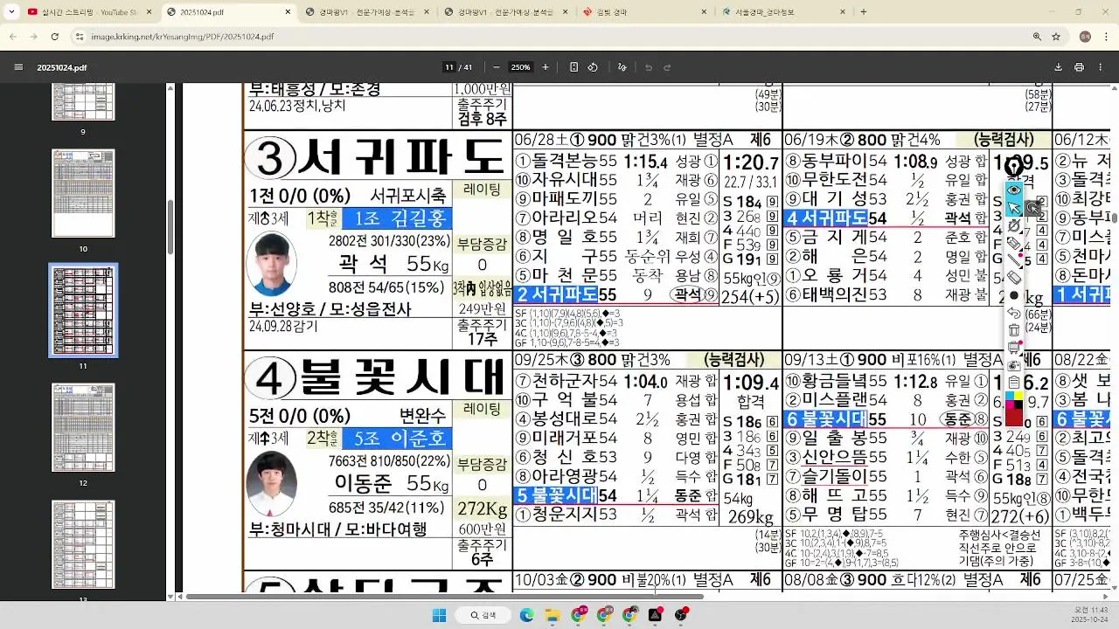Close the 서울경마_경마정보 tab
Screen dimensions: 1119x629
pyautogui.click(x=842, y=12)
